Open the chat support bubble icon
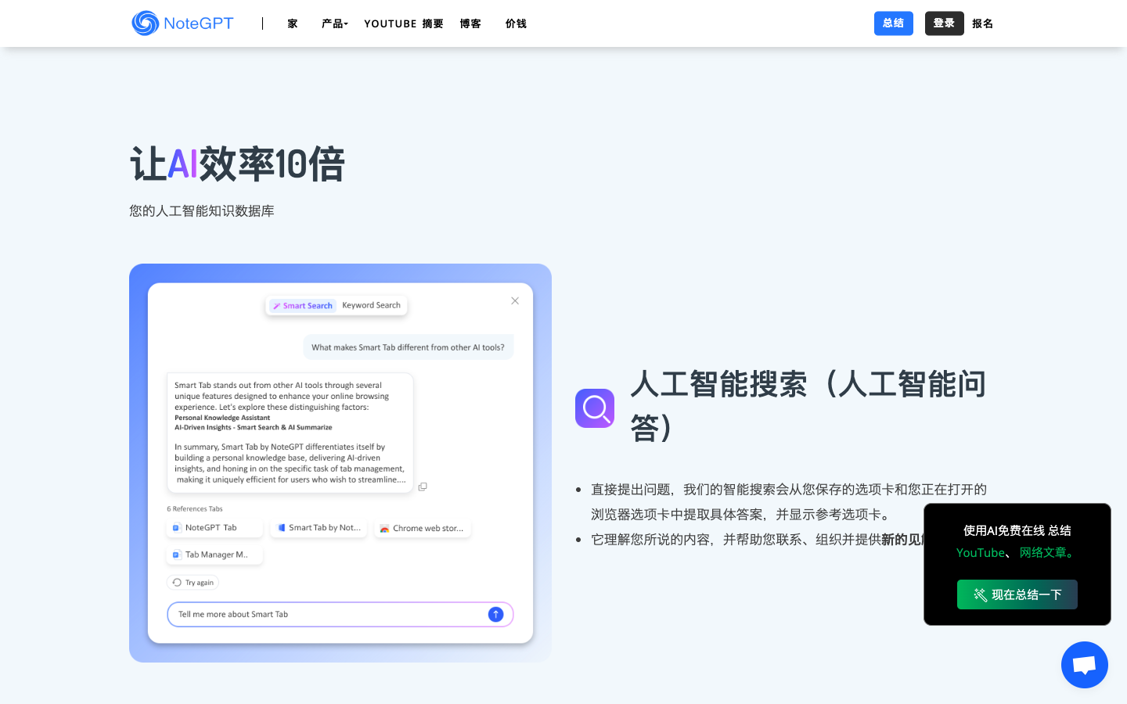This screenshot has width=1127, height=704. [1084, 664]
